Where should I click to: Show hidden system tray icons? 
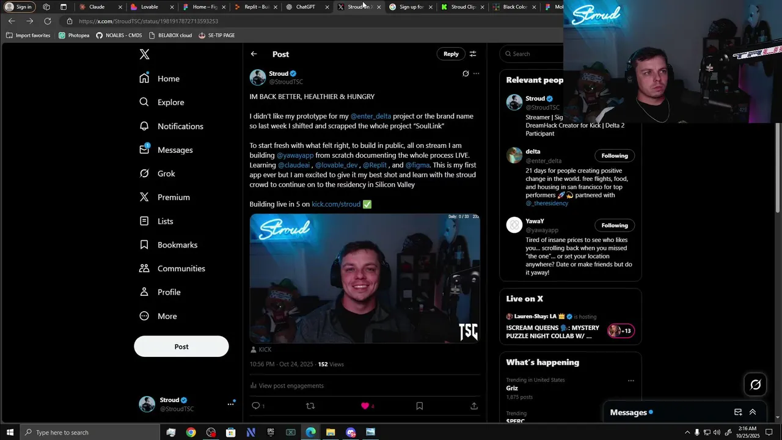coord(687,432)
